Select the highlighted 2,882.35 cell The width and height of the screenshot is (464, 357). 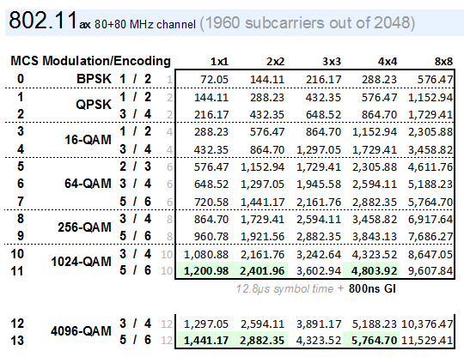click(x=262, y=341)
